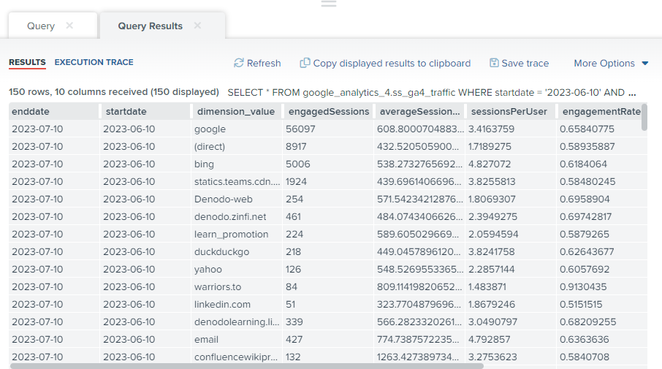Click average session value 608.8000704883...
The width and height of the screenshot is (662, 369).
coord(420,129)
